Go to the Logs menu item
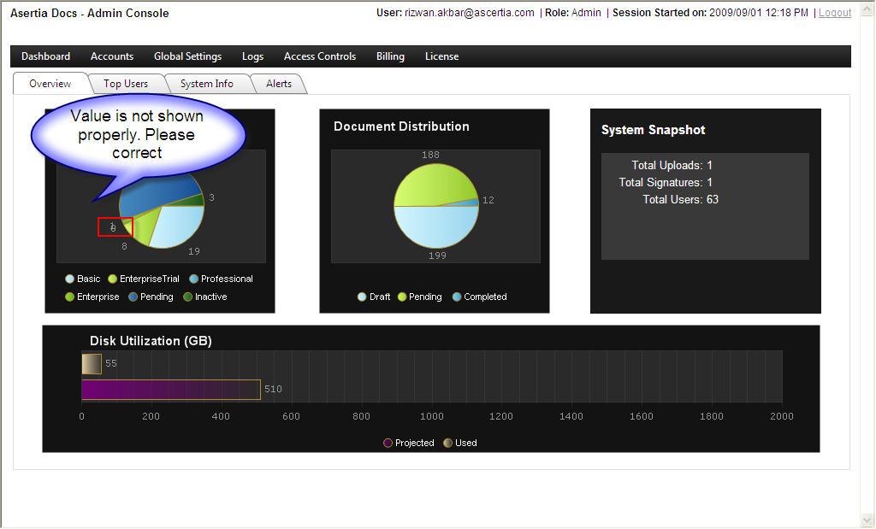Viewport: 876px width, 529px height. click(x=252, y=56)
